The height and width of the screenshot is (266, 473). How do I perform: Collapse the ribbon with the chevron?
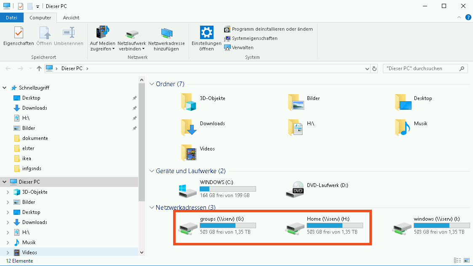point(459,18)
